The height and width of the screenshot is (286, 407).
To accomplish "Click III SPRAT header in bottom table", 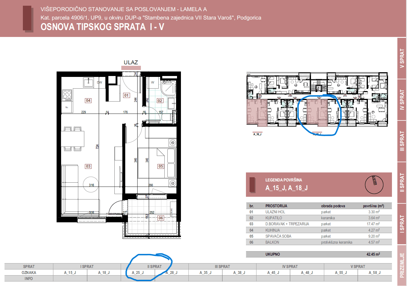I will pyautogui.click(x=222, y=266).
